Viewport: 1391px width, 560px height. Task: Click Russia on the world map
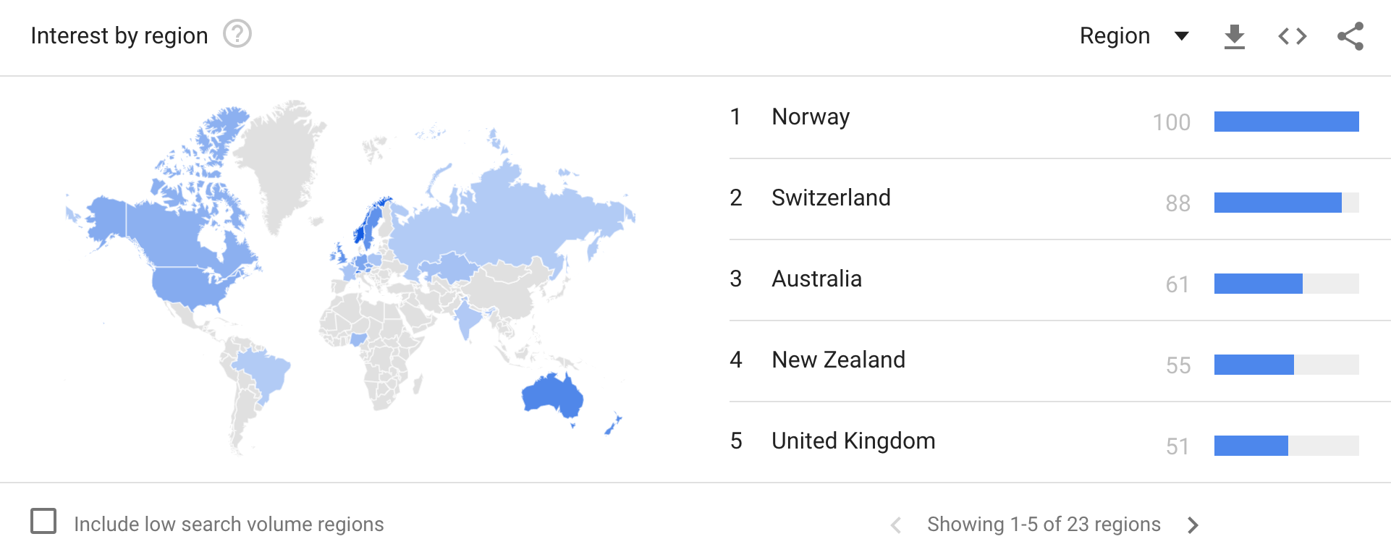click(x=507, y=217)
